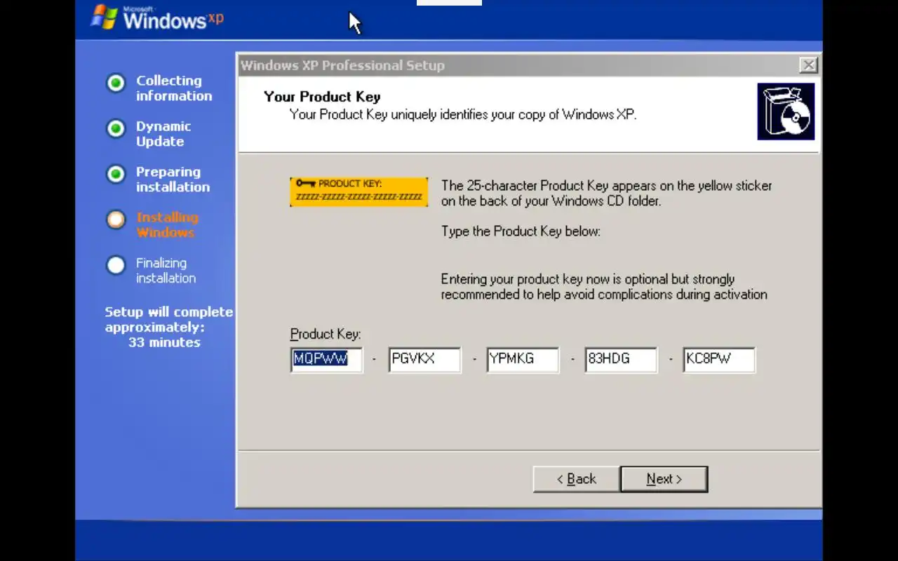
Task: Click the 'Installing Windows' step label
Action: point(168,225)
